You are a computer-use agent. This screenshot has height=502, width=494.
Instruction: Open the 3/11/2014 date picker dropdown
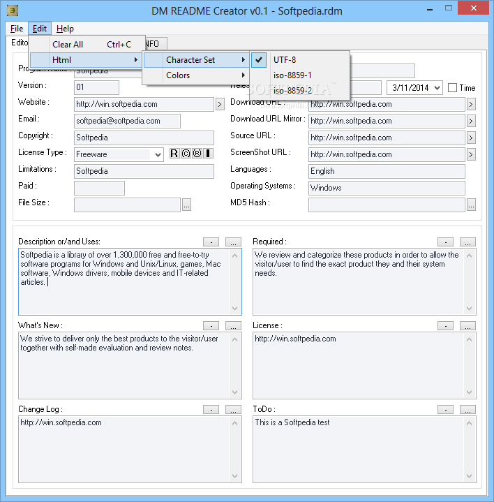(x=437, y=88)
